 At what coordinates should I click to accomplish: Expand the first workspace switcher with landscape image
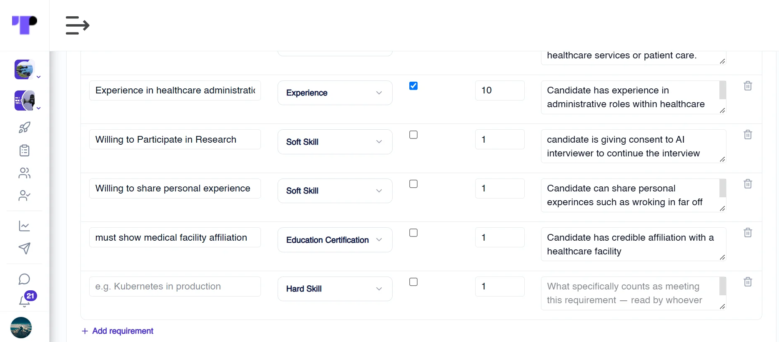[x=28, y=70]
